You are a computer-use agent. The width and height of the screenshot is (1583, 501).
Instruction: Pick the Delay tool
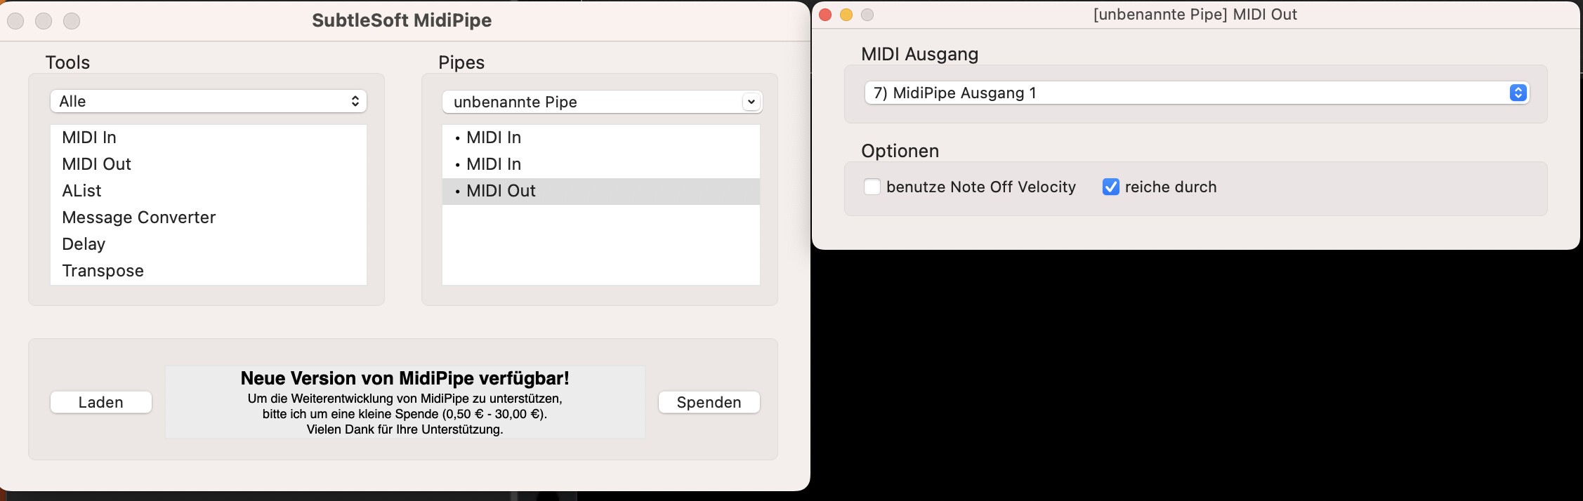click(x=209, y=244)
